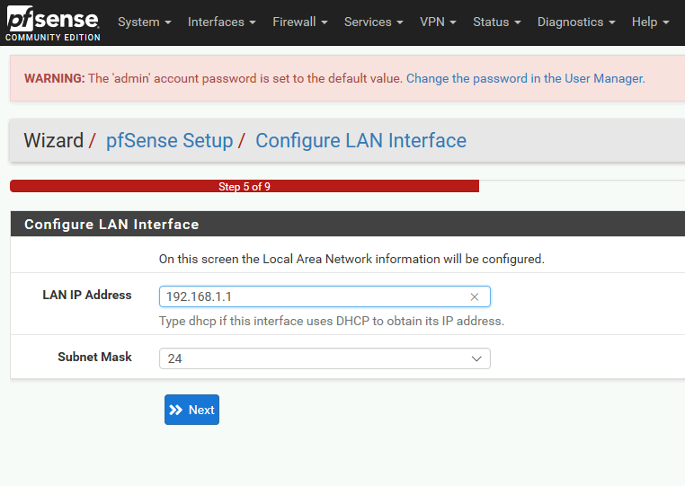Follow the Change the password link
This screenshot has height=486, width=685.
click(526, 78)
